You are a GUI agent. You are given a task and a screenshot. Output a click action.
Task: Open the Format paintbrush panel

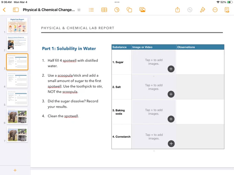pos(202,10)
